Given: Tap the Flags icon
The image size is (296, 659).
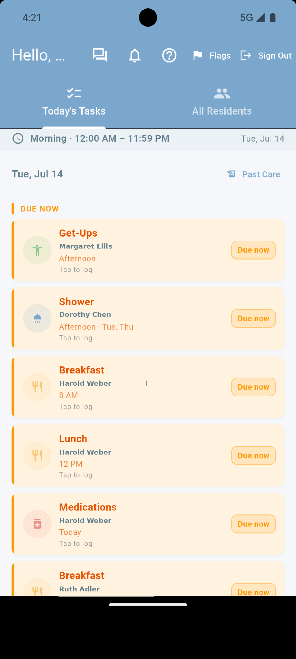Looking at the screenshot, I should (x=197, y=55).
